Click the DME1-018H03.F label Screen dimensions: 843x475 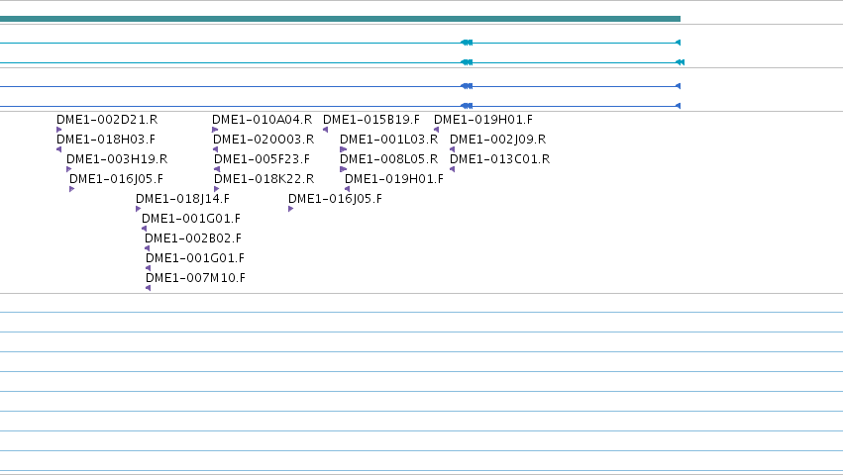(x=106, y=140)
